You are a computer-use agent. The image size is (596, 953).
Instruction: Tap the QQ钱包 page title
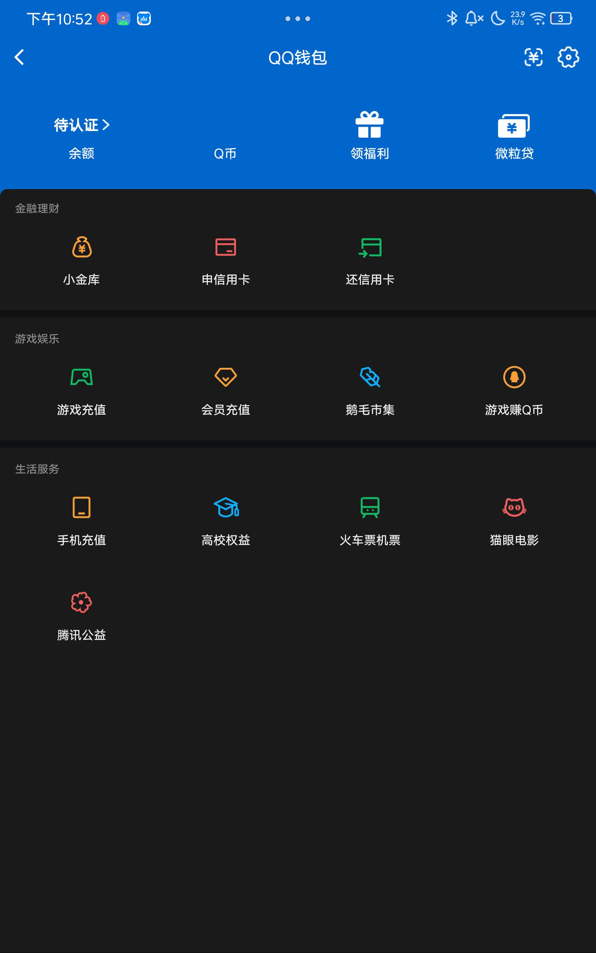point(298,57)
